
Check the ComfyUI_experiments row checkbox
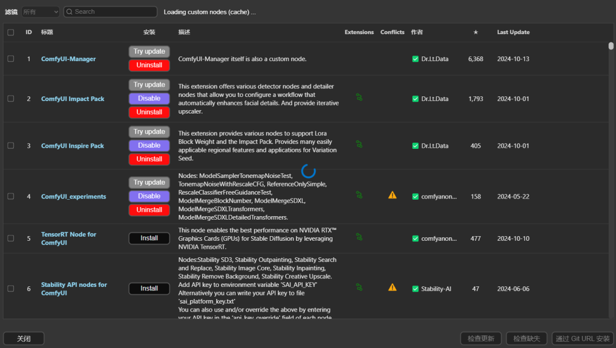(x=11, y=196)
